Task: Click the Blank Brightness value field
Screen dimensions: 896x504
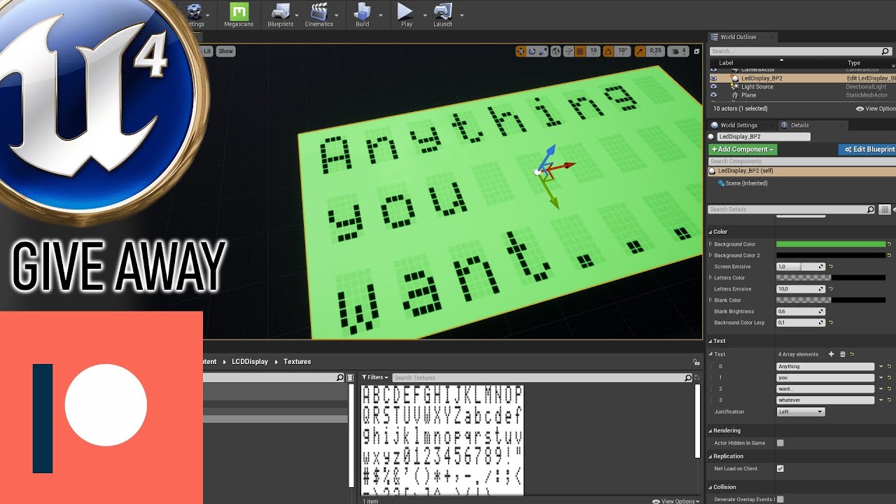Action: click(801, 311)
